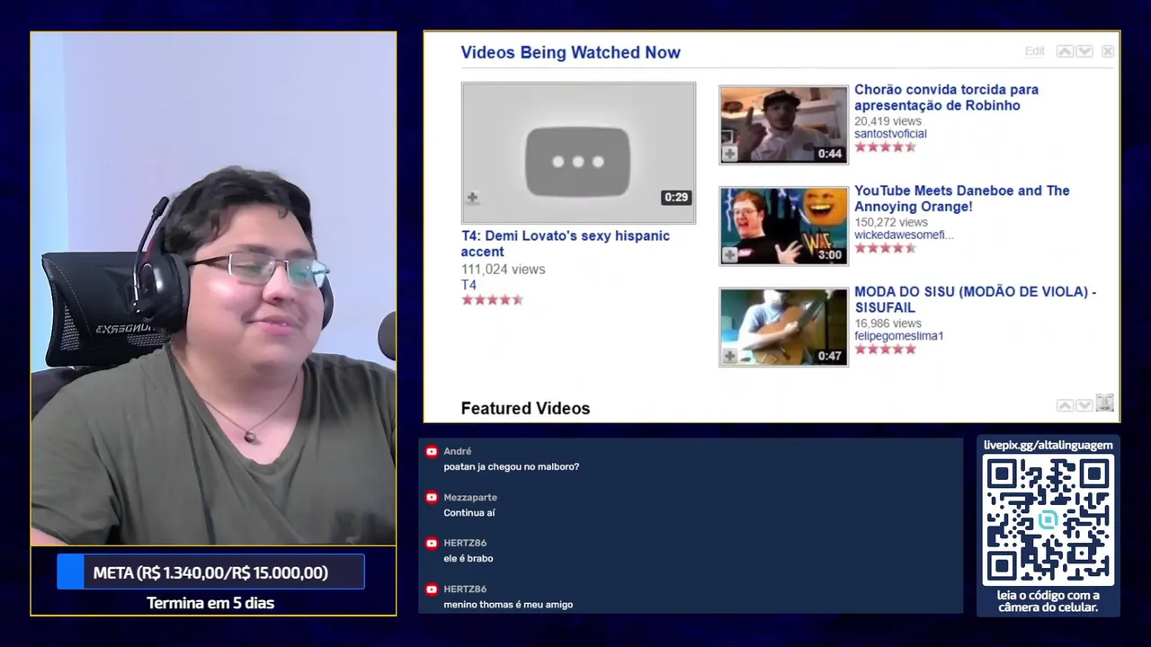Open the Annoying Orange video thumbnail
The width and height of the screenshot is (1151, 647).
coord(783,226)
